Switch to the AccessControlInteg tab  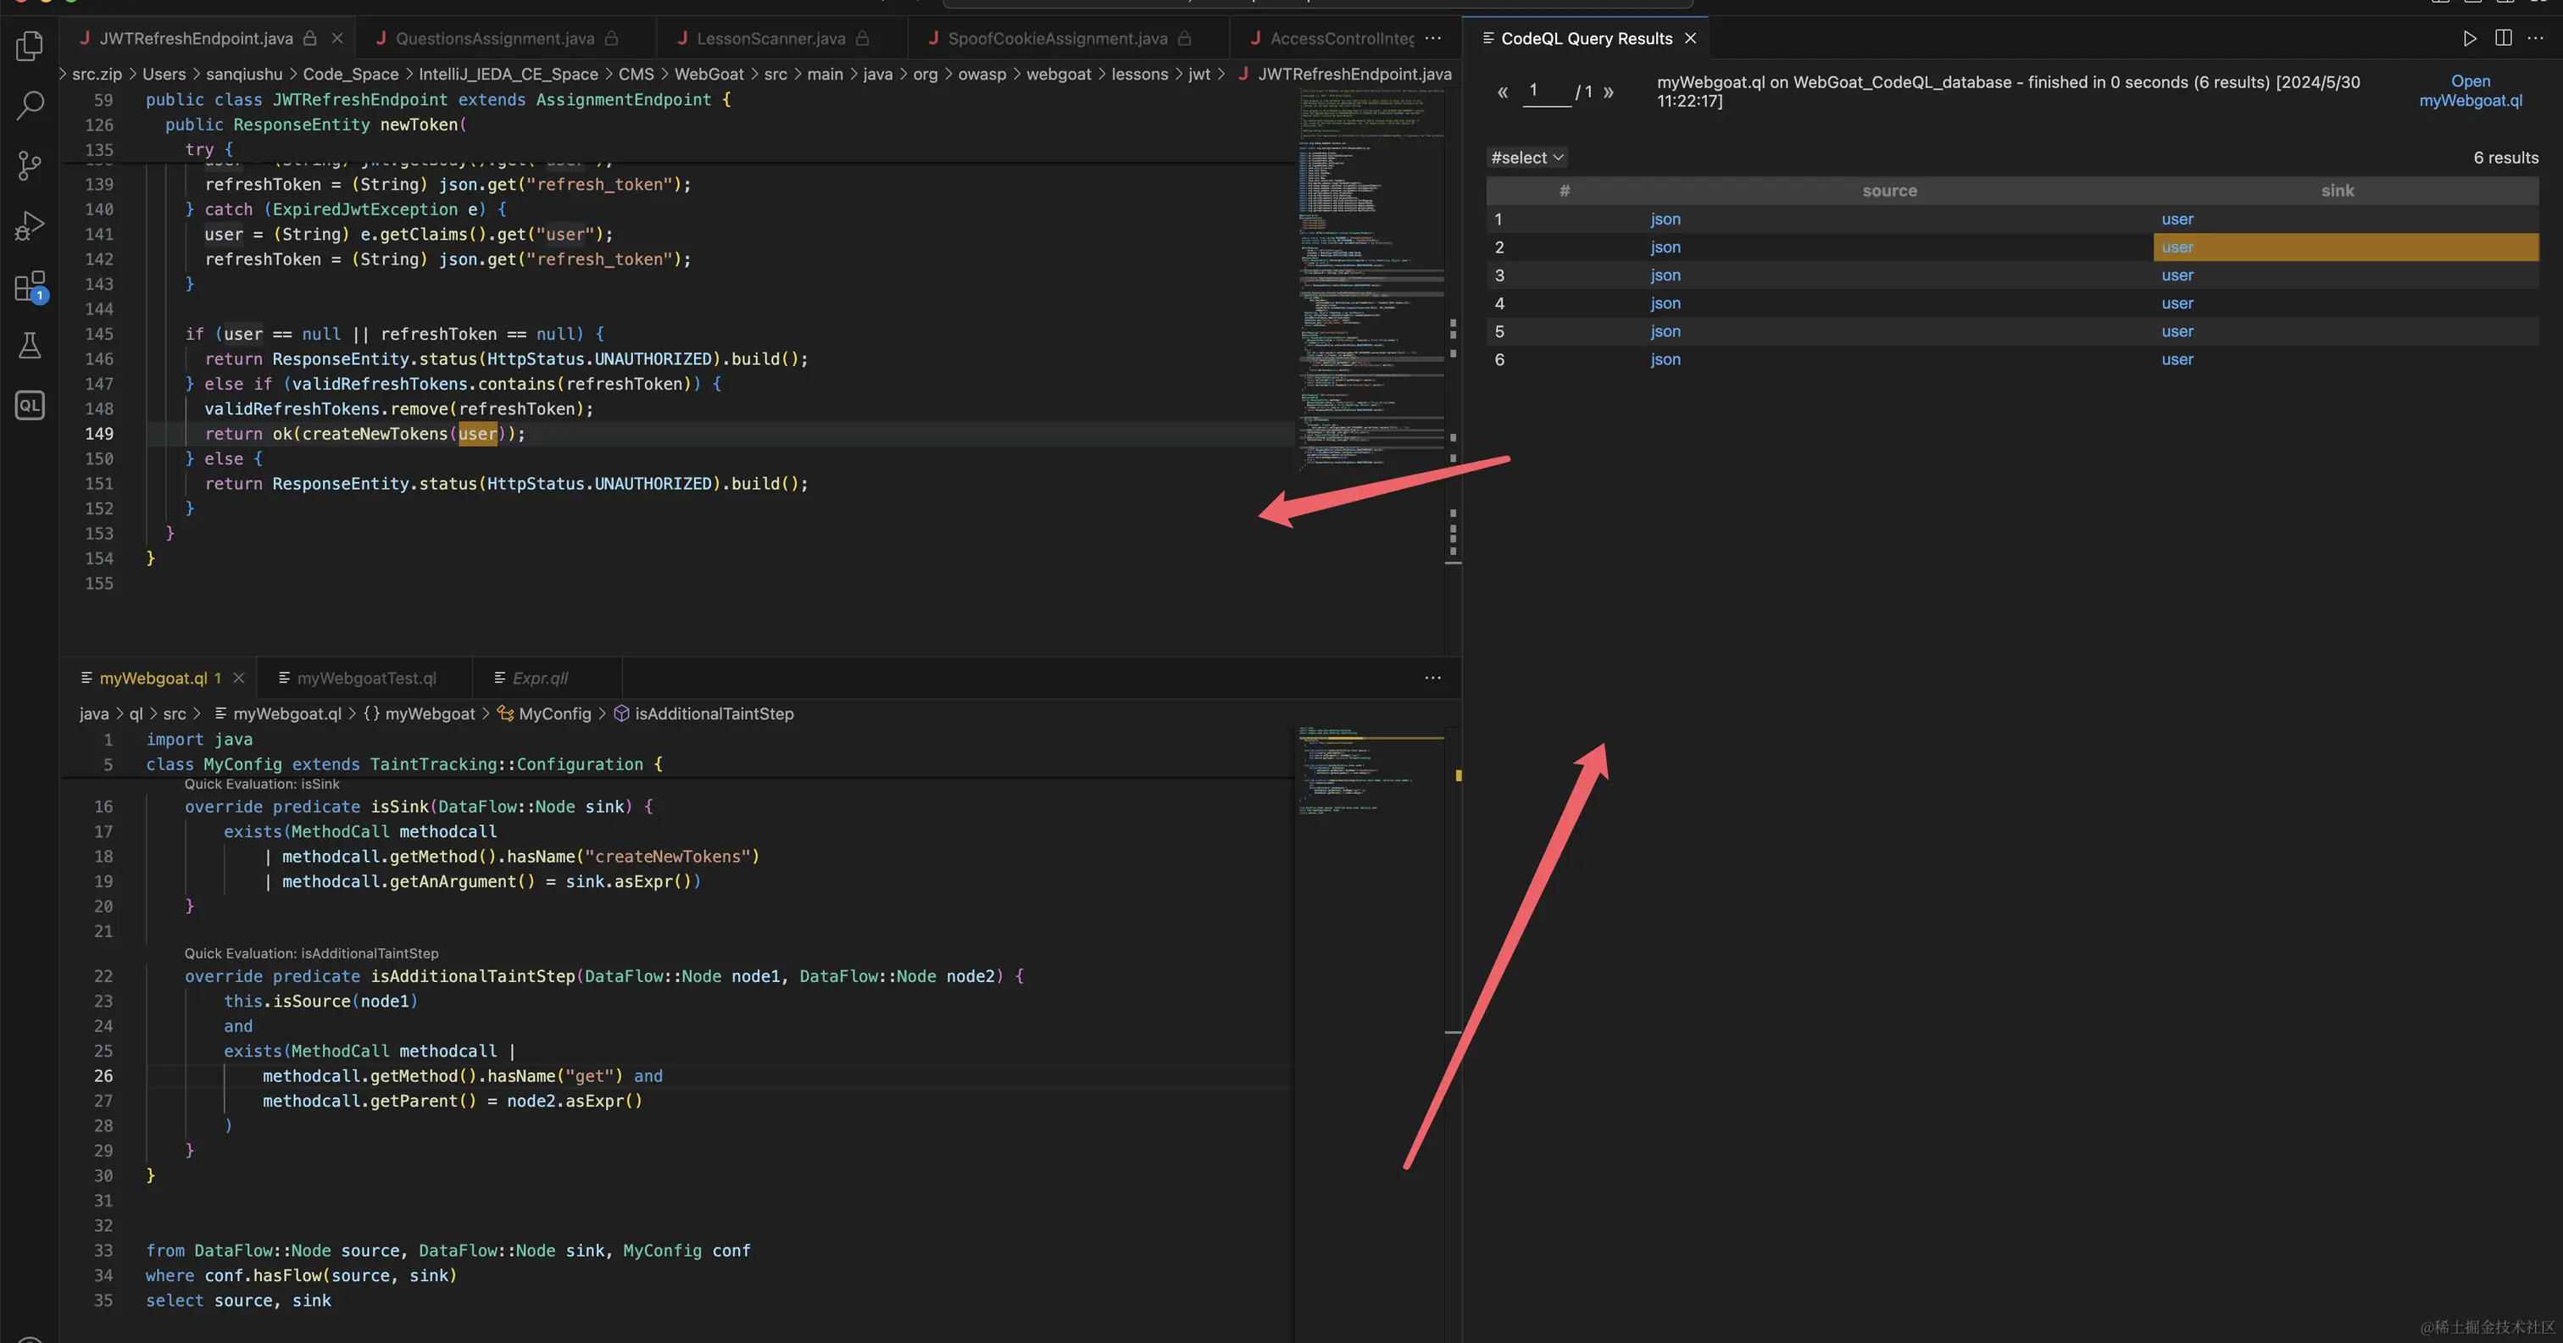[1332, 38]
